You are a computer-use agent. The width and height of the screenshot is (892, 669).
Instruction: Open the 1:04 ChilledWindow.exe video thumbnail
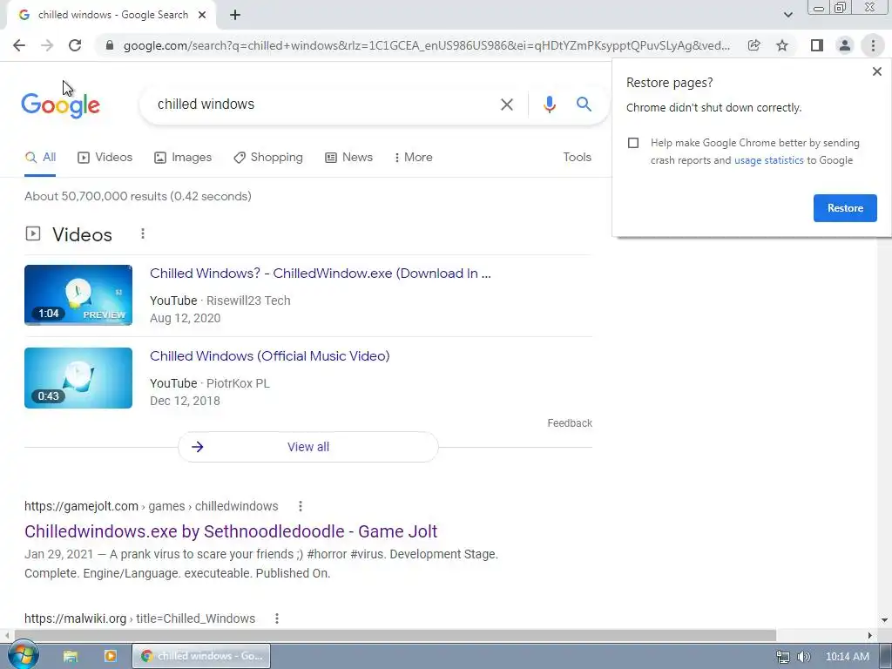(78, 295)
